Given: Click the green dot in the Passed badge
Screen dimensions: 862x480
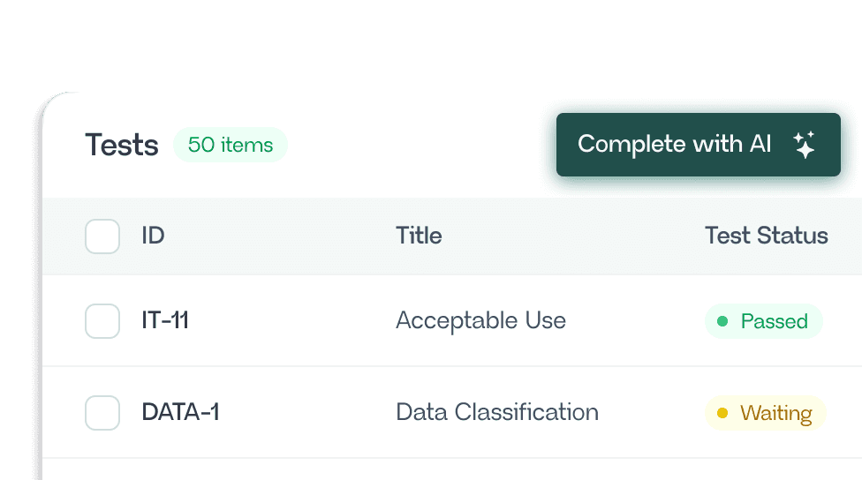Looking at the screenshot, I should tap(722, 321).
